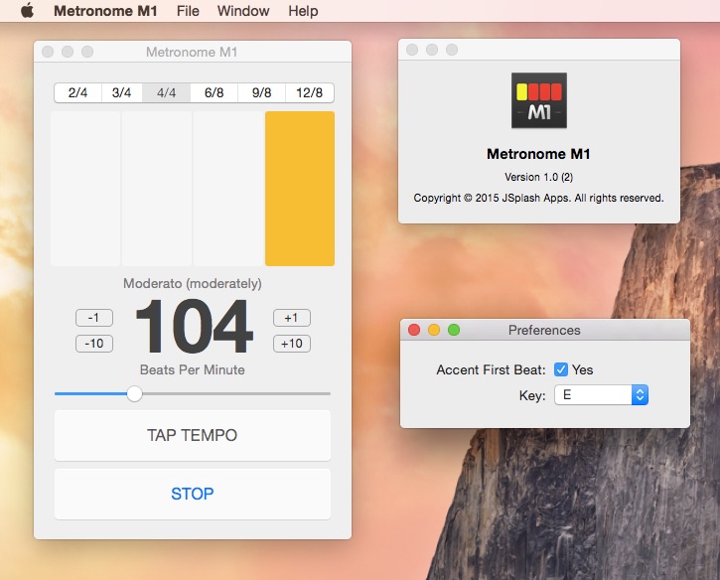720x580 pixels.
Task: Select the 4/4 time signature
Action: 166,92
